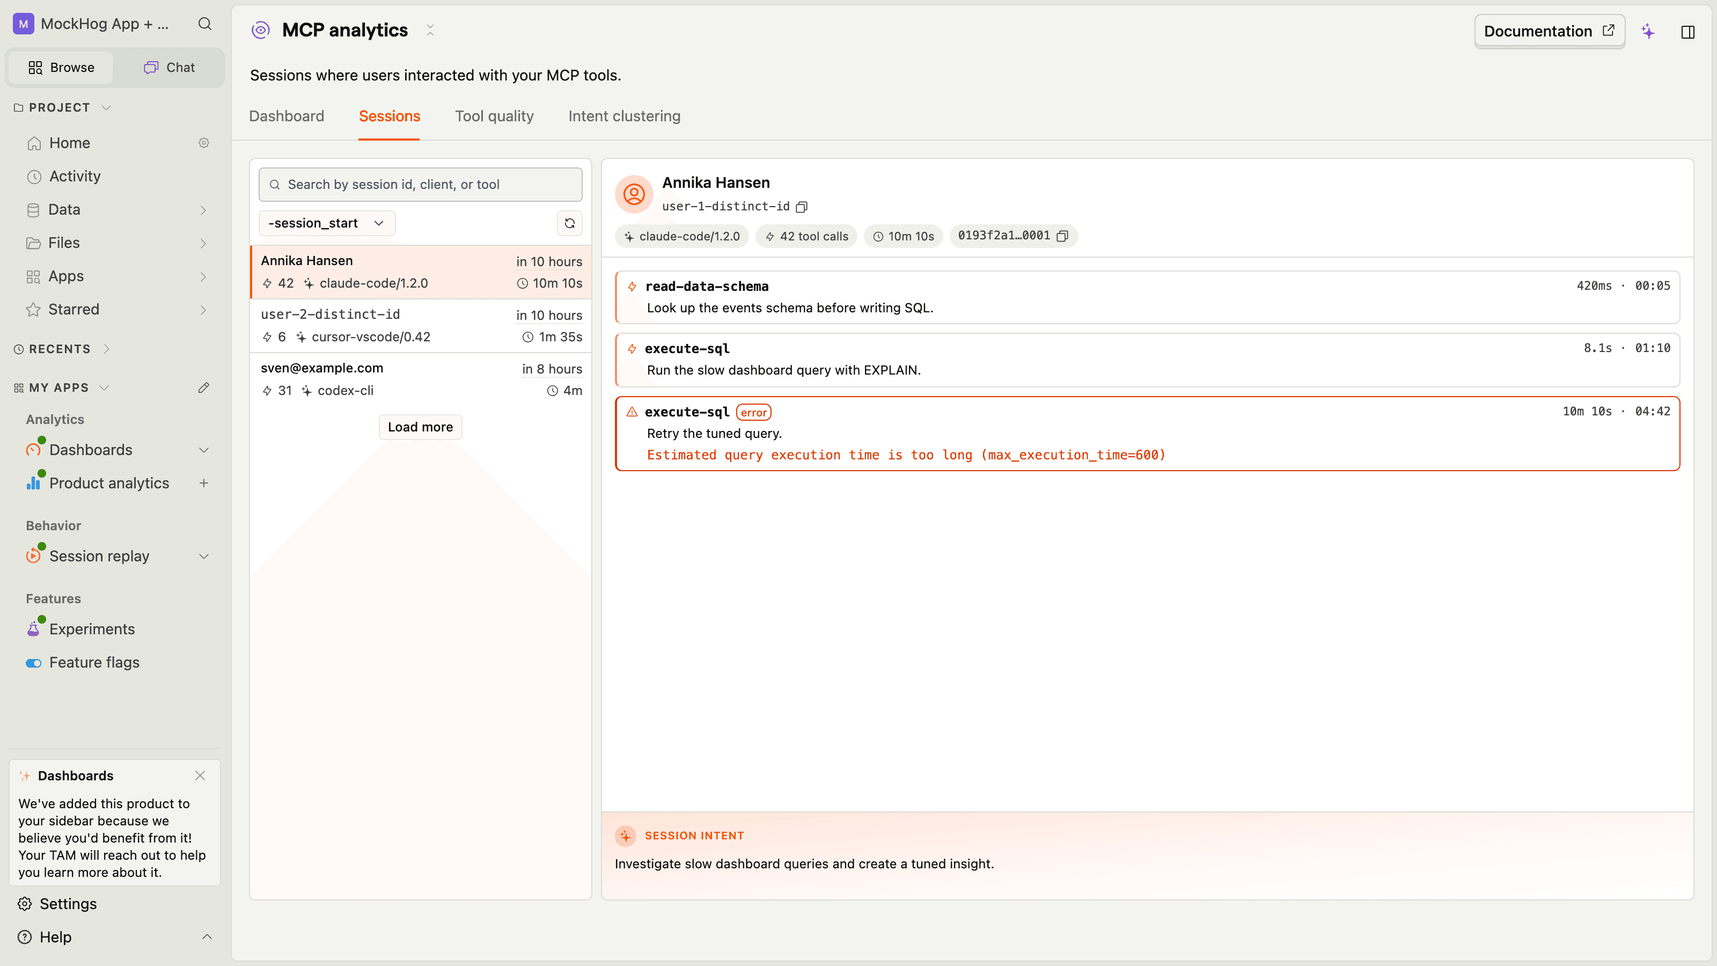This screenshot has width=1717, height=966.
Task: Click the error warning triangle icon
Action: [632, 412]
